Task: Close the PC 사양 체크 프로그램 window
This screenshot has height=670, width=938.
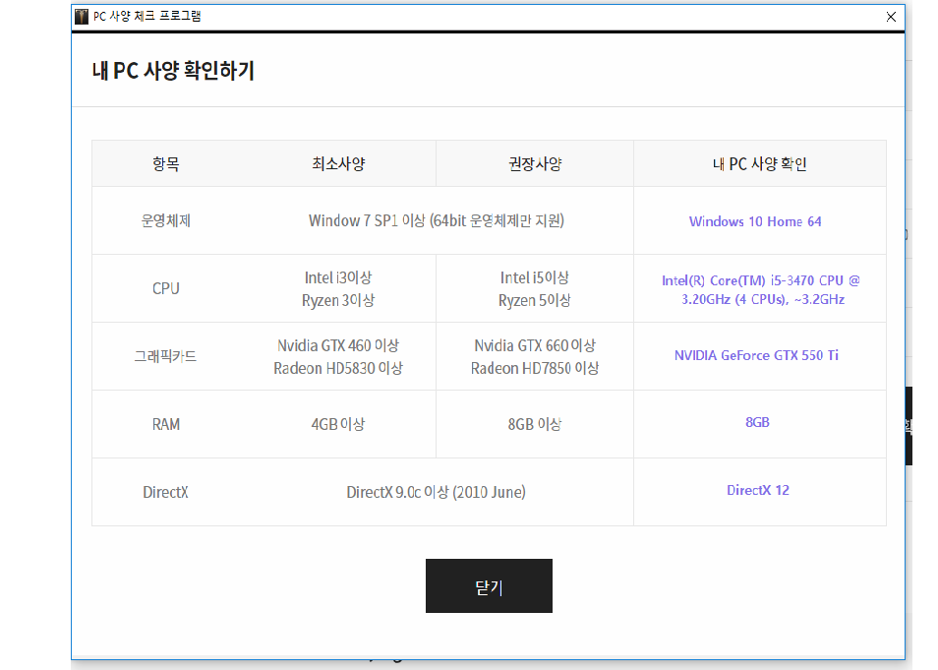Action: 891,17
